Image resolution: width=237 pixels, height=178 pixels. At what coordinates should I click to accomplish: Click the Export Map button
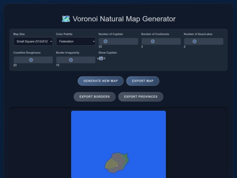click(x=143, y=81)
